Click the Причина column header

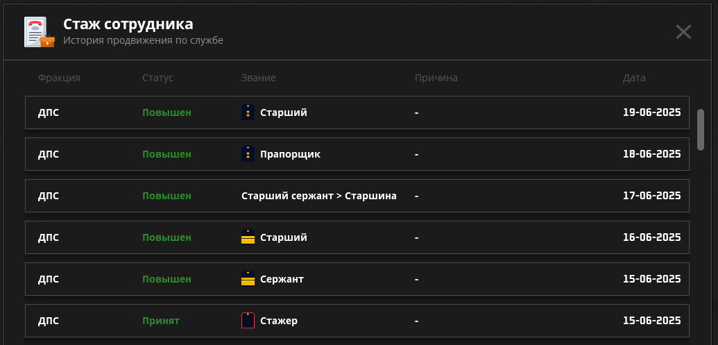[x=436, y=78]
